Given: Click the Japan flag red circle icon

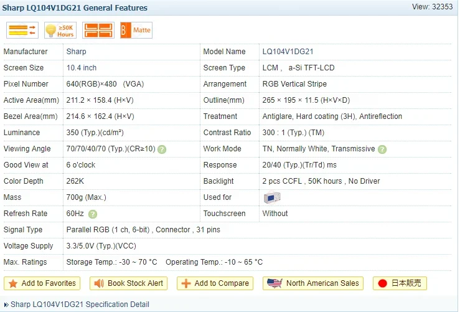Looking at the screenshot, I should coord(383,283).
